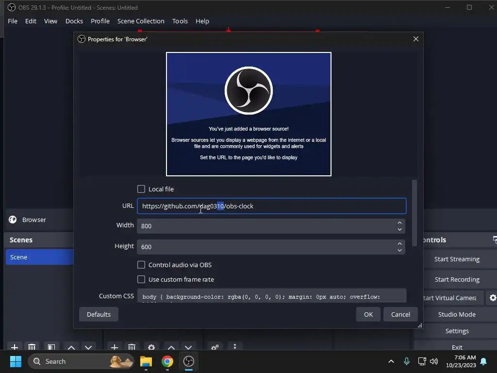Open the Help menu
497x373 pixels.
point(202,21)
